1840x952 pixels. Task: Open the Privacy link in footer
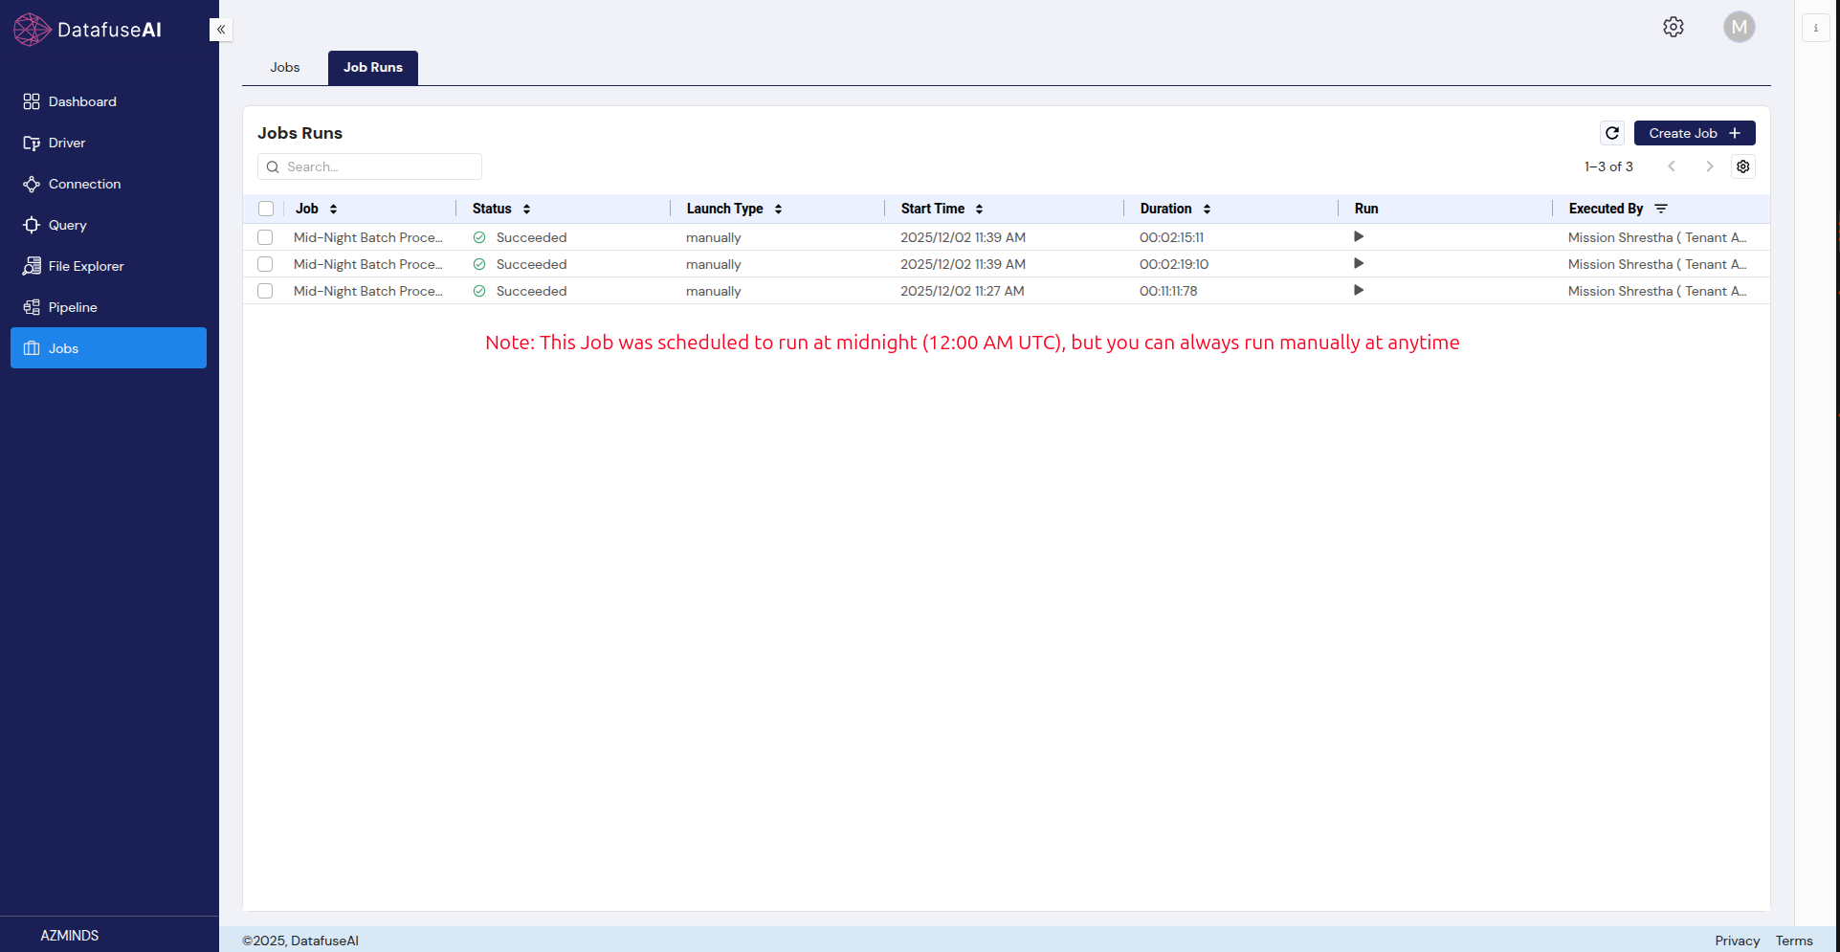pos(1737,941)
